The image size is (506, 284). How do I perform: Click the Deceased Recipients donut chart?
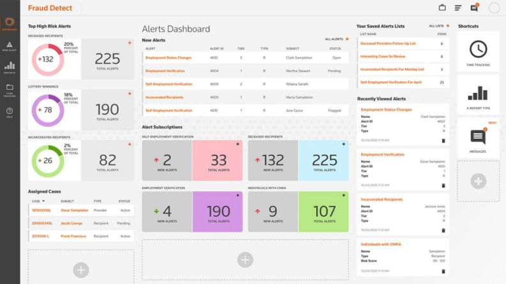[x=47, y=59]
